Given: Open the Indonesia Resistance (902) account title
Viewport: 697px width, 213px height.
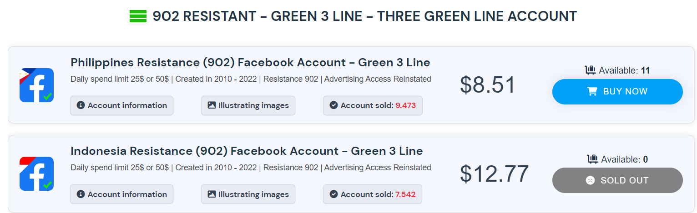Looking at the screenshot, I should [247, 151].
